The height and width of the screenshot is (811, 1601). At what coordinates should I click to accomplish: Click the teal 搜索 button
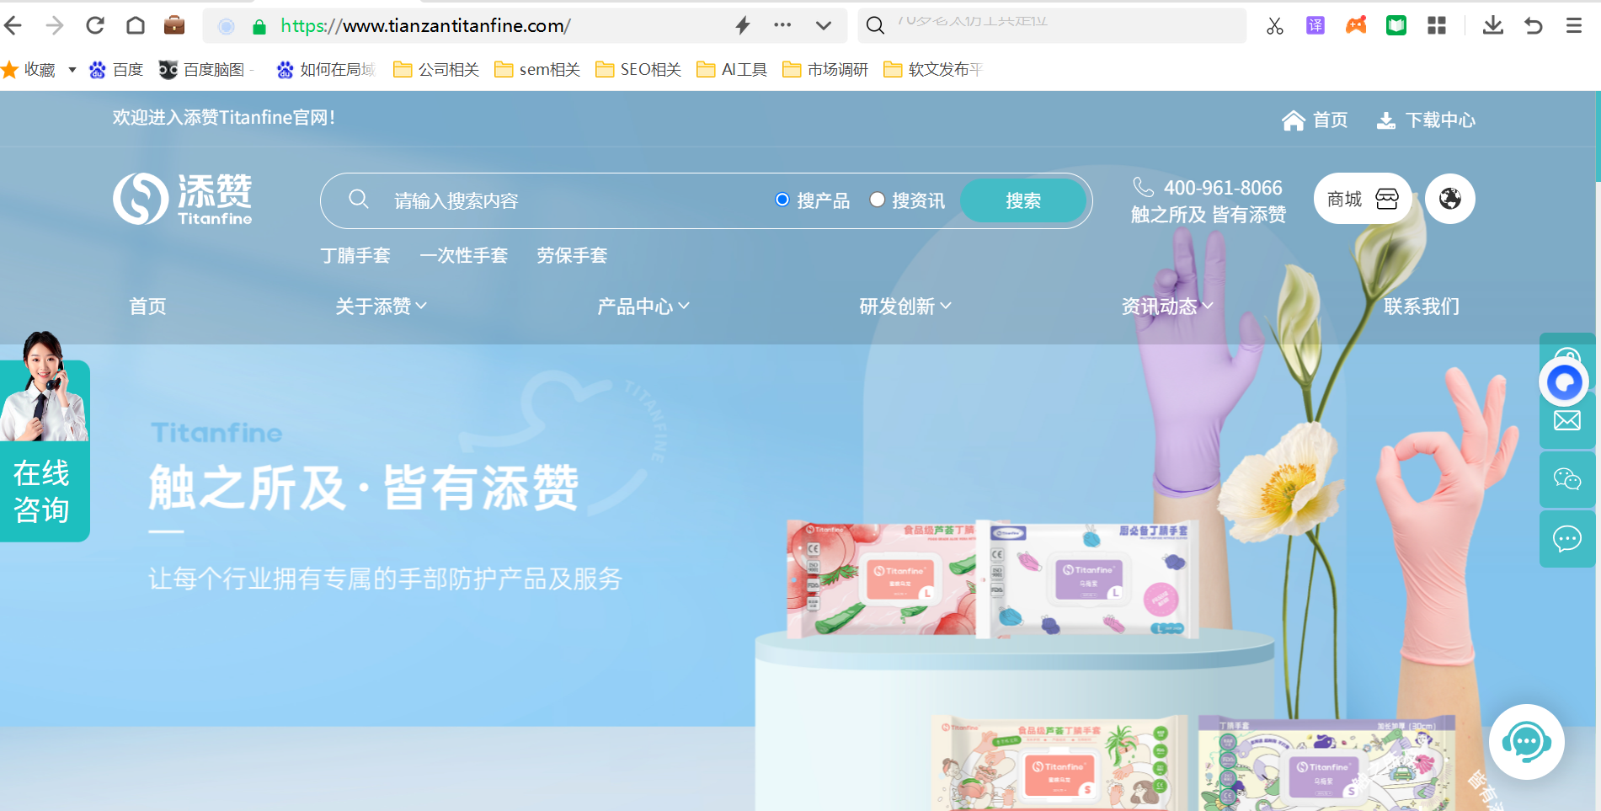point(1023,200)
